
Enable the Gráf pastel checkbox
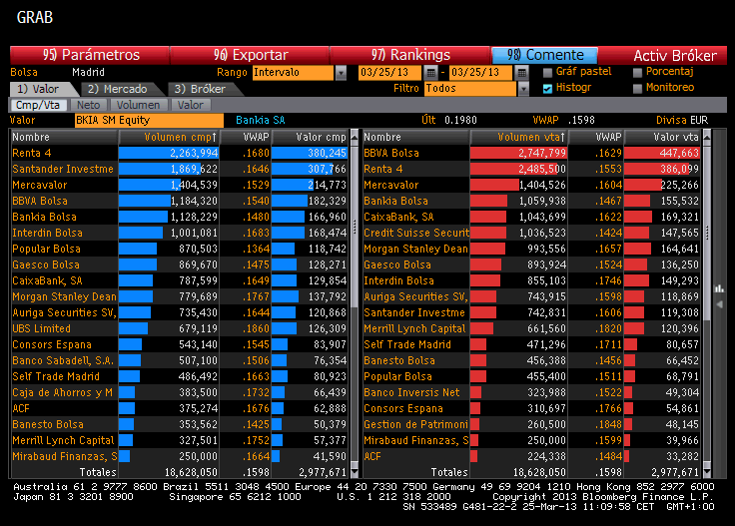pos(547,73)
